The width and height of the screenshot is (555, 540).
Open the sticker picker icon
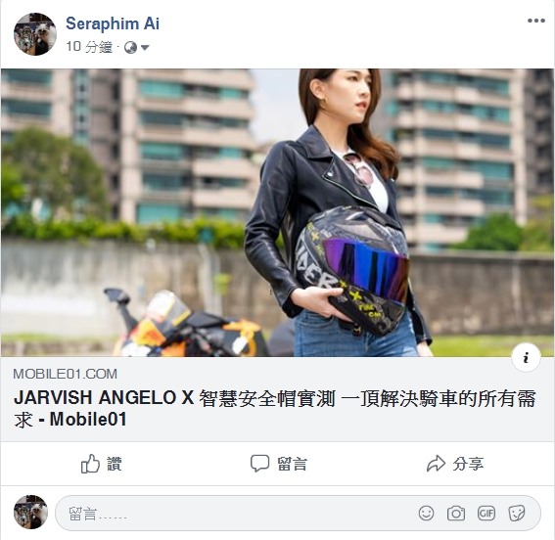(x=517, y=514)
